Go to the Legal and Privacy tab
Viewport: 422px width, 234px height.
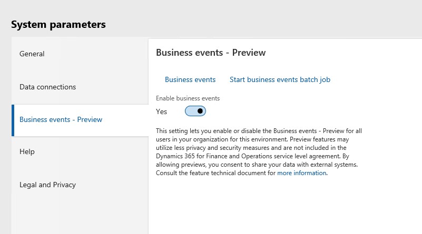[47, 185]
